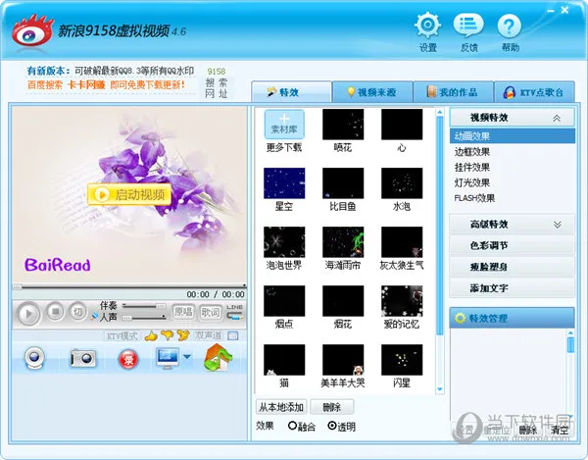Adjust the 伴奏 accompaniment volume slider
This screenshot has width=588, height=460.
point(144,306)
